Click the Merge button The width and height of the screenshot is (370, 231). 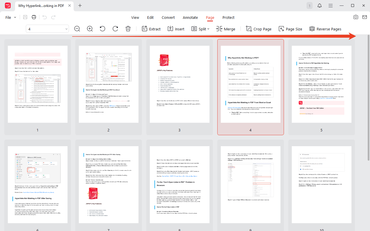[x=226, y=29]
